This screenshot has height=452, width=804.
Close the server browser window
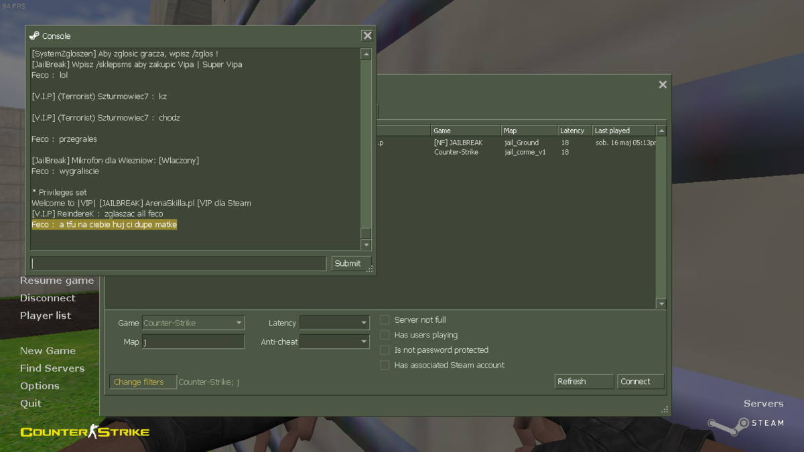[x=663, y=84]
